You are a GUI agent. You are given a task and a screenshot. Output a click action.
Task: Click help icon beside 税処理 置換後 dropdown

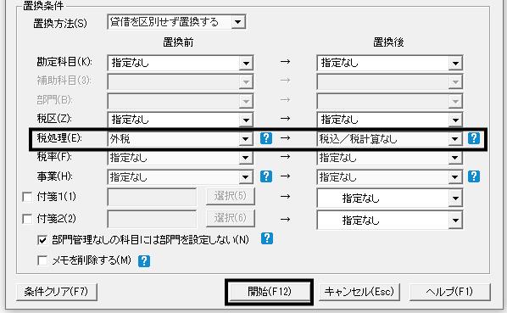[x=474, y=138]
